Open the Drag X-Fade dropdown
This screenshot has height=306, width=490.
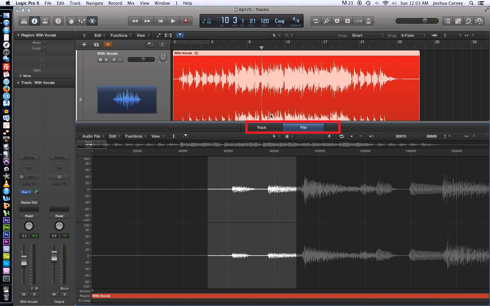[x=413, y=35]
